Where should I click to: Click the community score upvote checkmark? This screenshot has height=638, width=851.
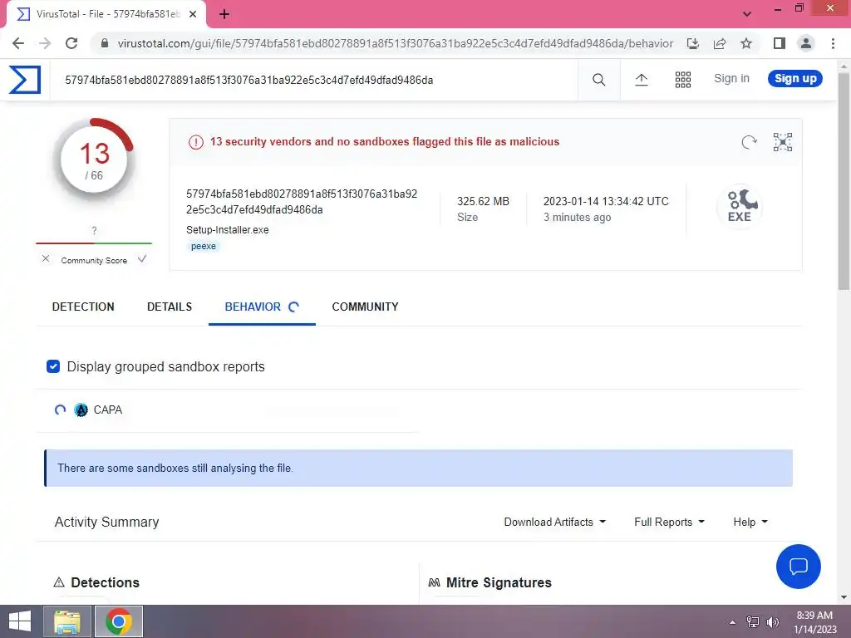click(141, 259)
